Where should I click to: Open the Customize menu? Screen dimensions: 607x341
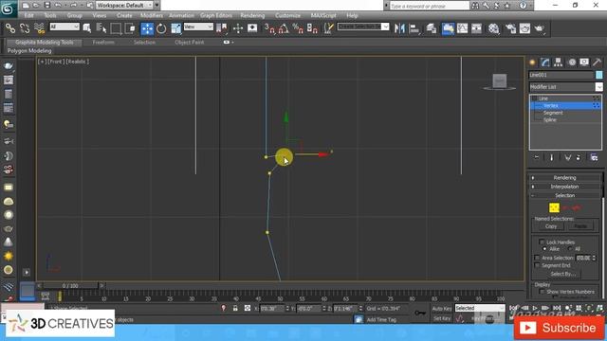(287, 15)
